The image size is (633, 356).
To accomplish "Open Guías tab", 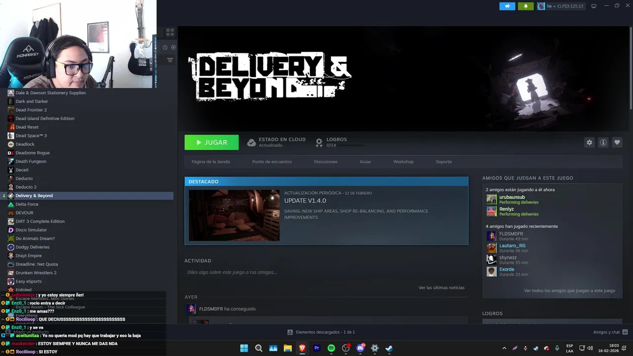I will [x=365, y=162].
